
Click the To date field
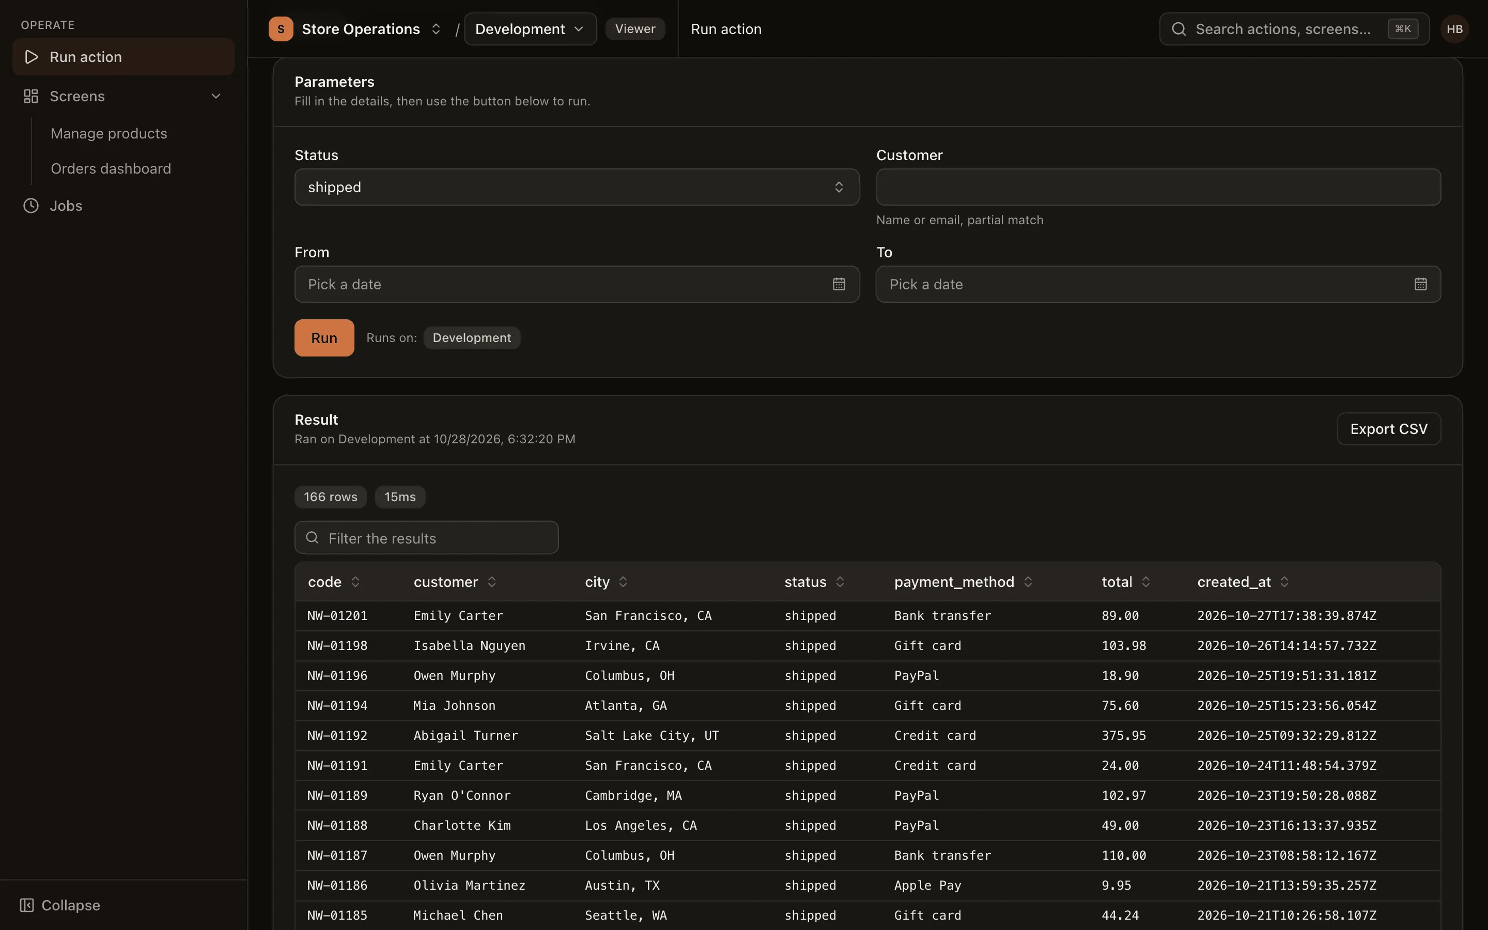click(x=1158, y=284)
